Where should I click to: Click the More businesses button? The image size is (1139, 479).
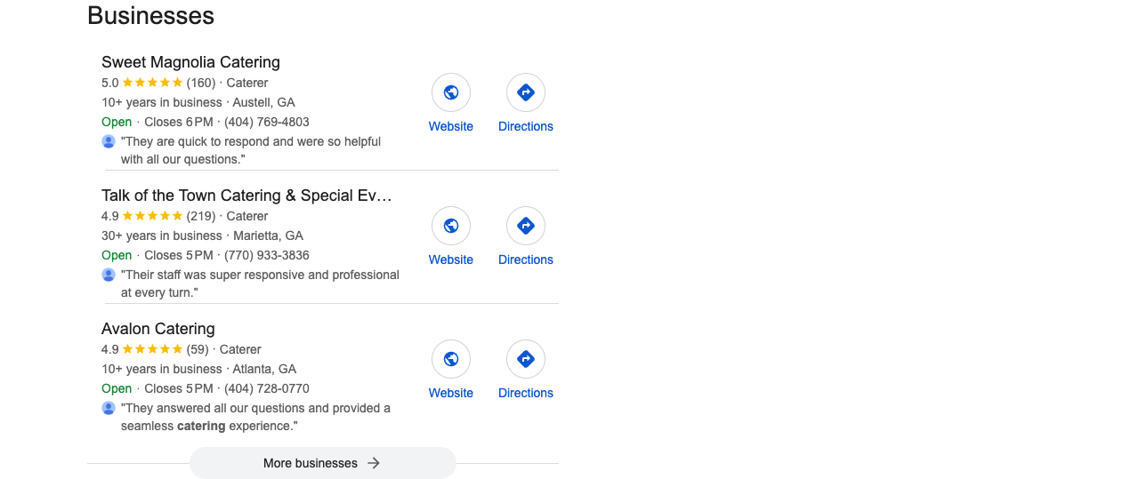(x=323, y=463)
